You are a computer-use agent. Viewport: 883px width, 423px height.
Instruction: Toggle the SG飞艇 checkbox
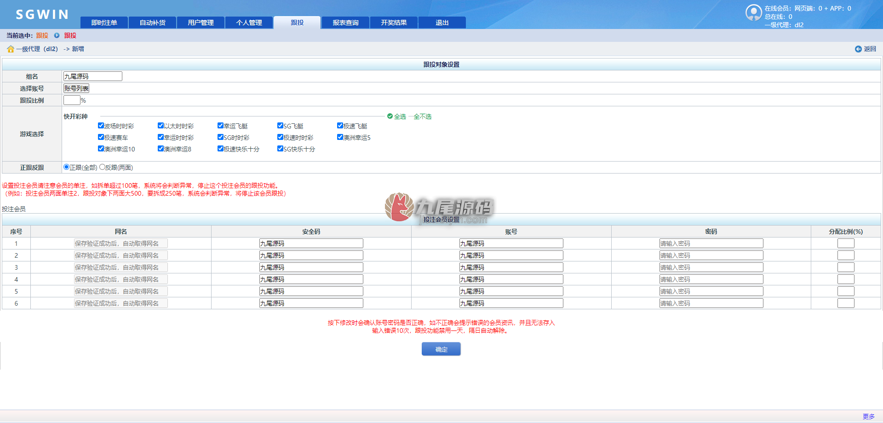280,126
